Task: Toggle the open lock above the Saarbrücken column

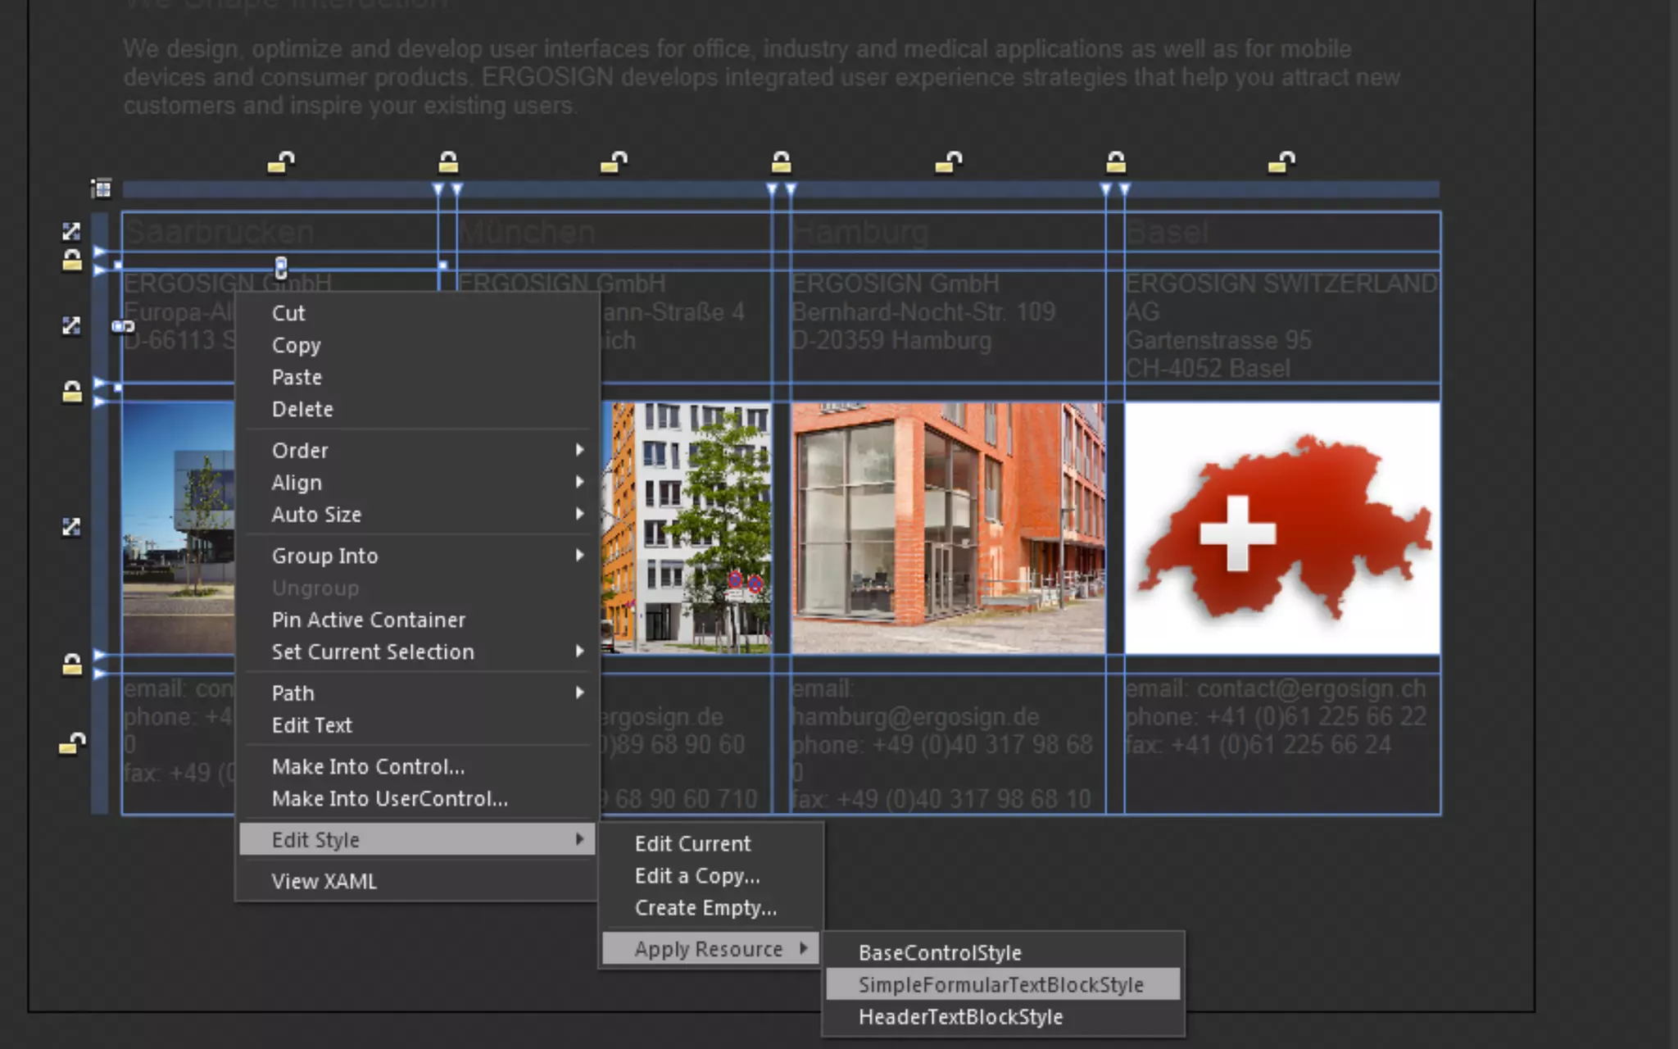Action: 281,162
